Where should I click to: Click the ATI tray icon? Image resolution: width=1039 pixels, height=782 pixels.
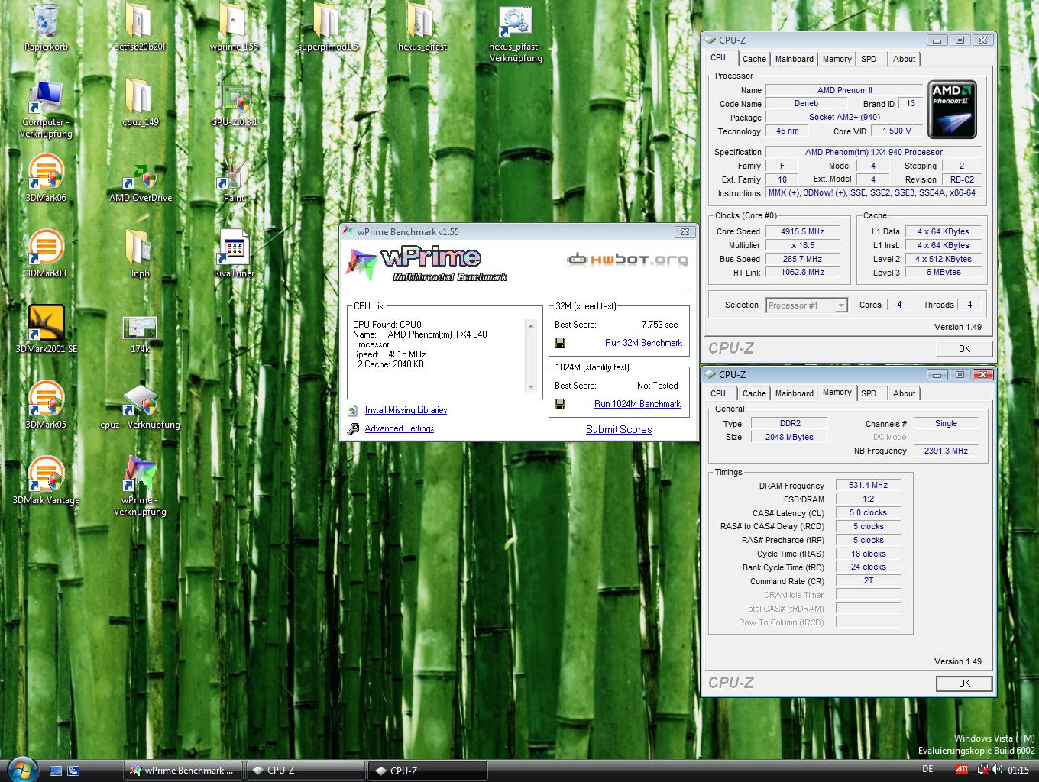point(963,771)
